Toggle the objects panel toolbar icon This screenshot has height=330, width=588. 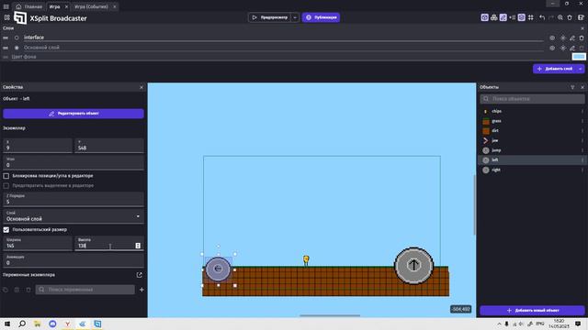[484, 17]
